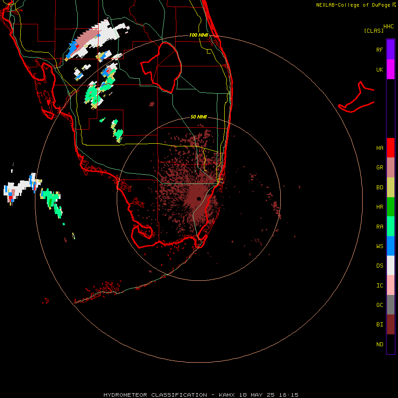Click the KAMX radar site identifier
This screenshot has width=398, height=398.
[x=227, y=395]
